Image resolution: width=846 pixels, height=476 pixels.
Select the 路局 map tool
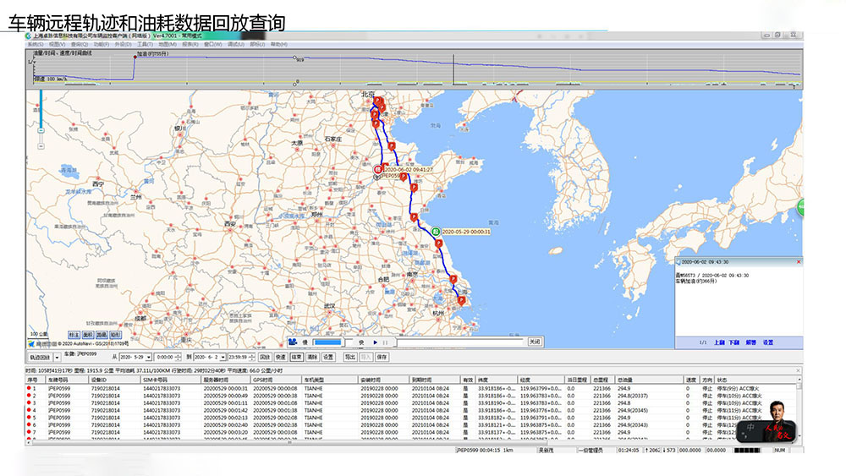point(102,335)
